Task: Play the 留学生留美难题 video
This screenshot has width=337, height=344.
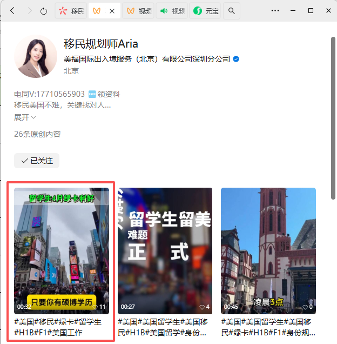Action: (x=165, y=251)
